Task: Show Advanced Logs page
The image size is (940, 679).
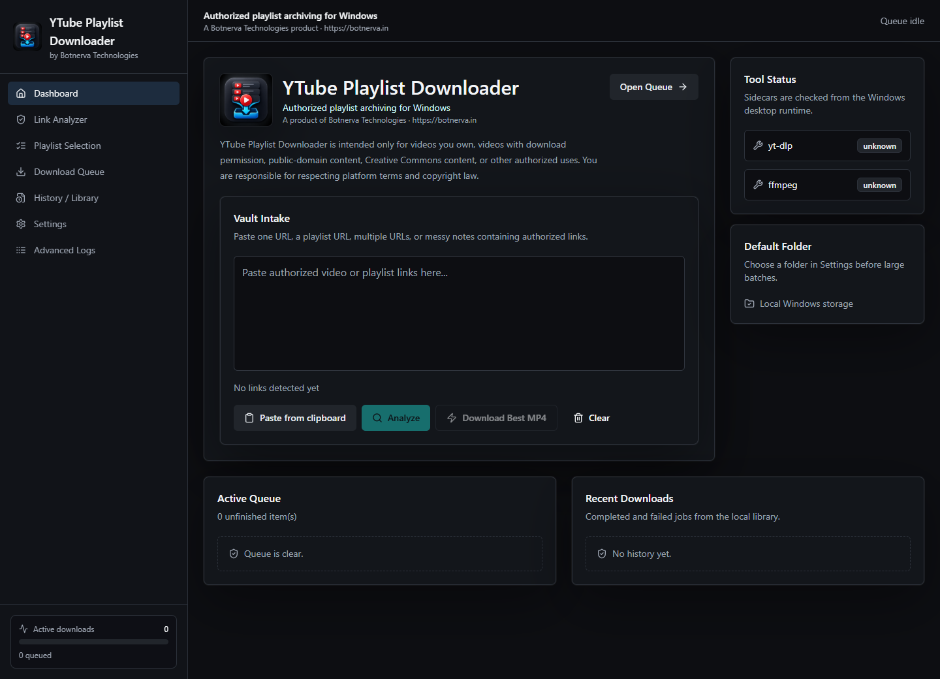Action: [93, 250]
